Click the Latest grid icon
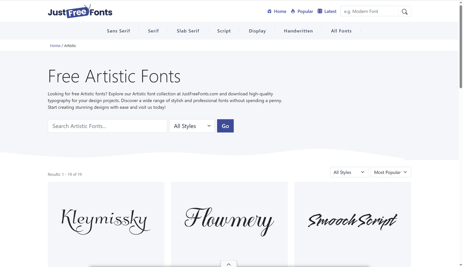This screenshot has width=463, height=267. [320, 11]
